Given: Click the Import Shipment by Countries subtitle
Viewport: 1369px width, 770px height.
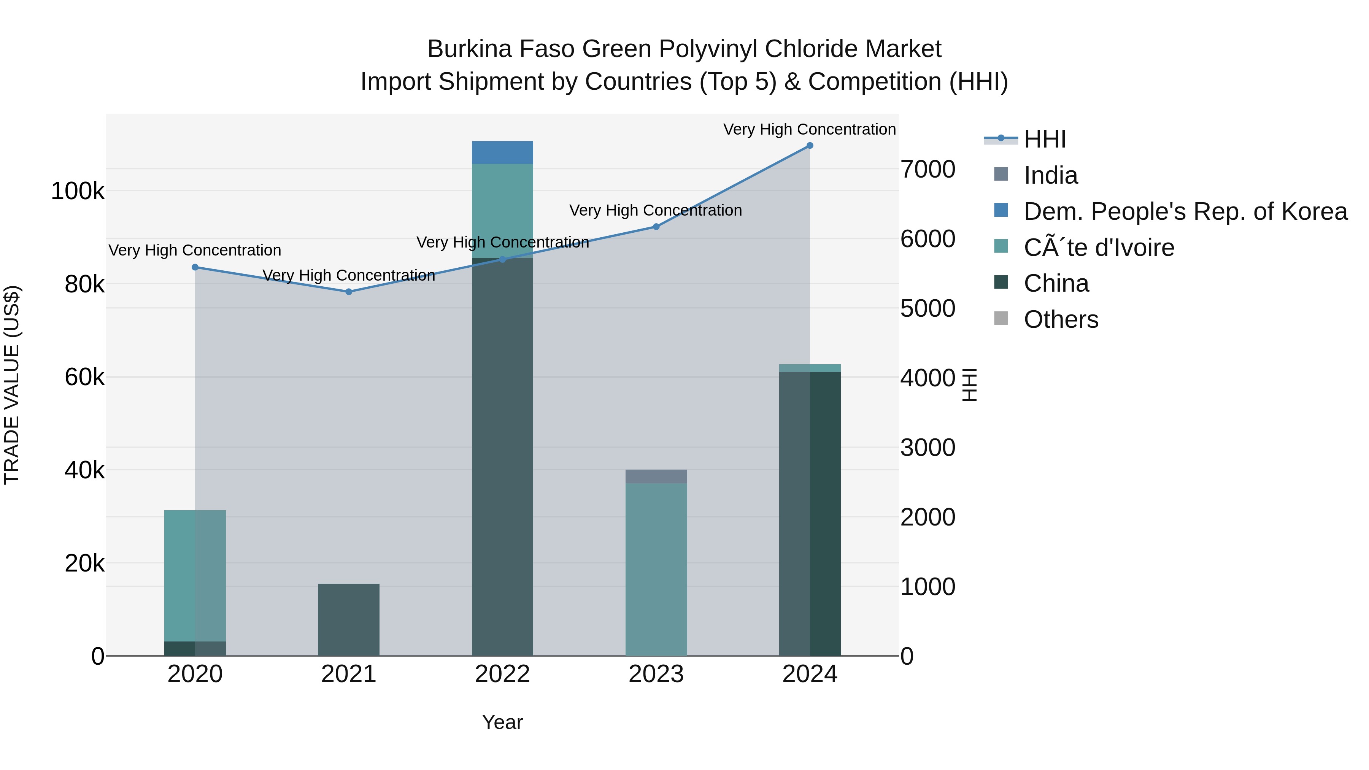Looking at the screenshot, I should (x=684, y=82).
